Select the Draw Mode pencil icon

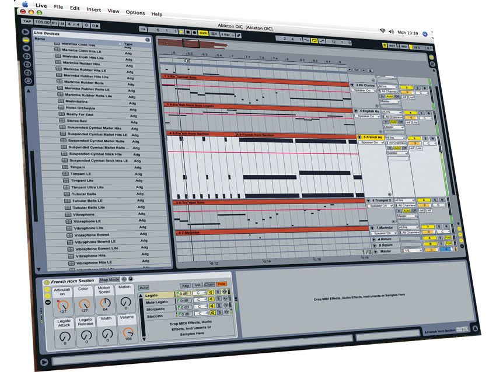(239, 35)
